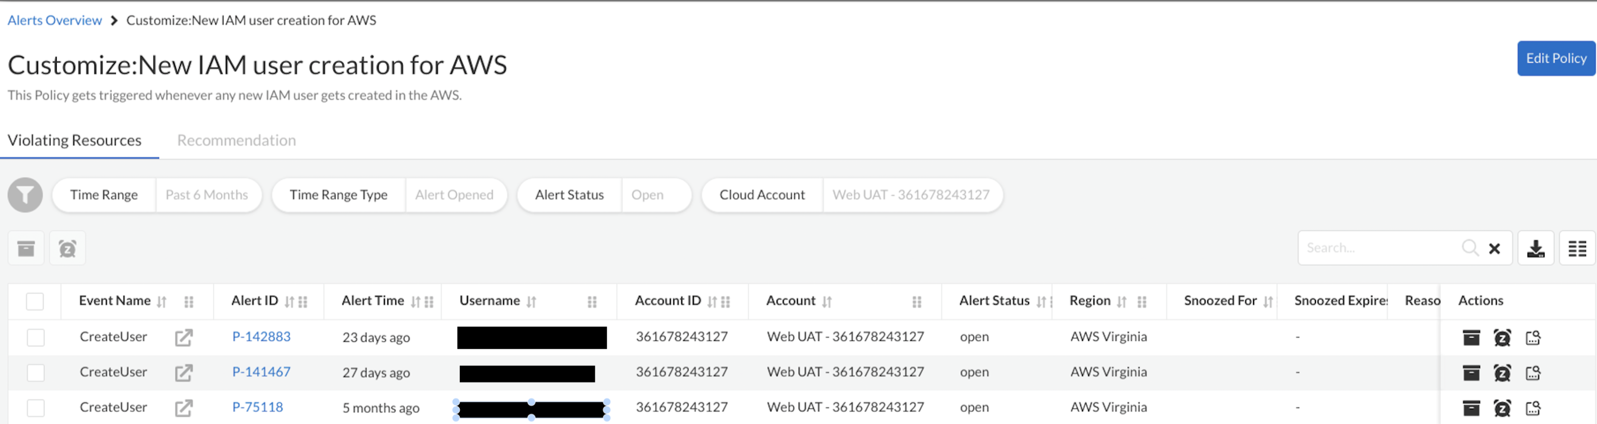Download the alerts table data
Viewport: 1597px width, 424px height.
[x=1535, y=248]
